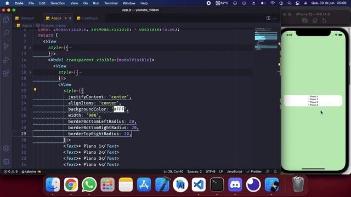Expand the folded style block on line 16
The width and height of the screenshot is (351, 197).
(30, 72)
